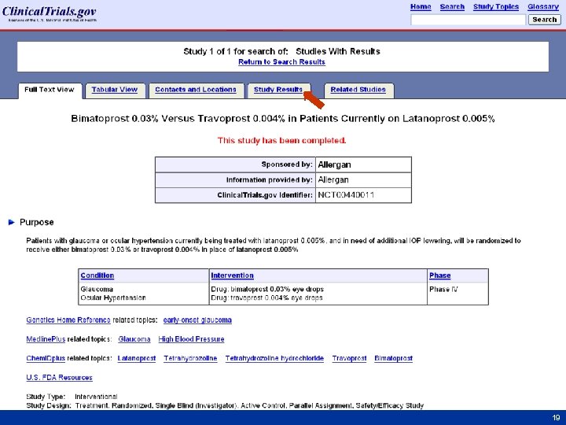Select the Full Text View tab

[50, 90]
